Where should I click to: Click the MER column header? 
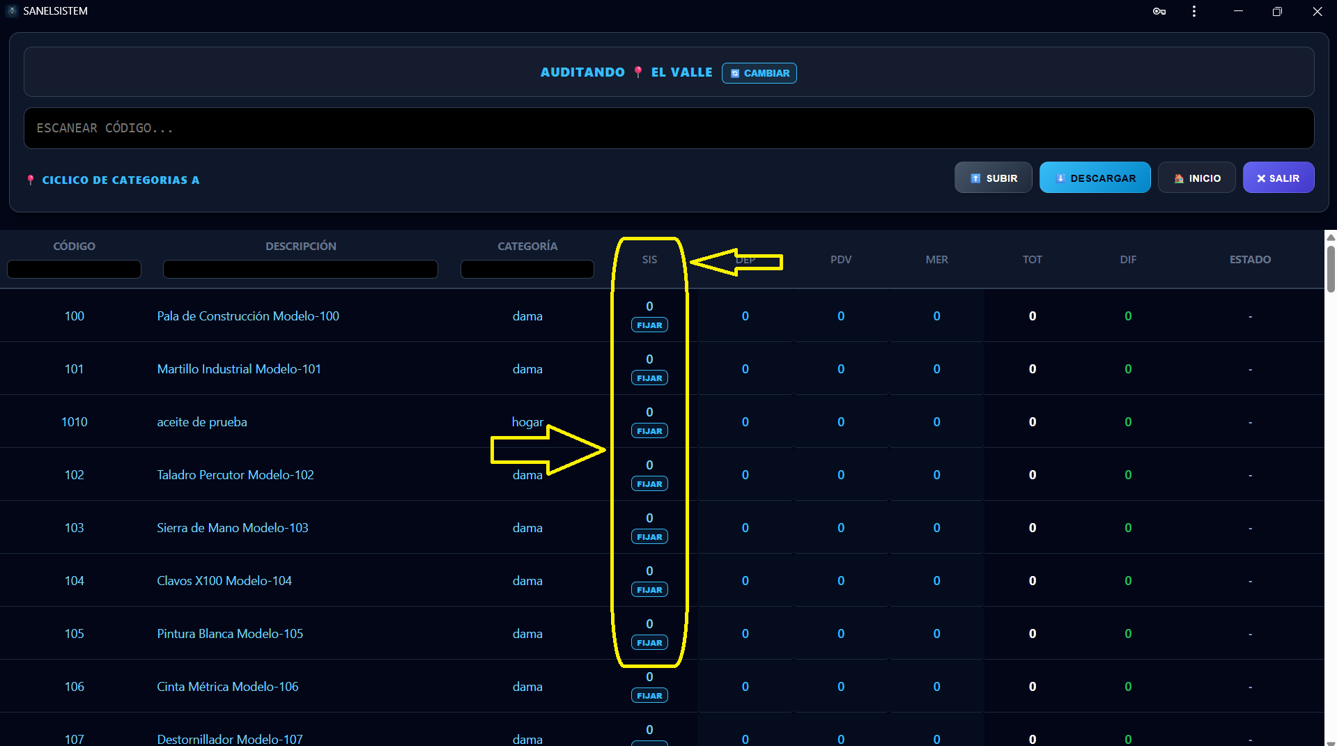pos(936,259)
